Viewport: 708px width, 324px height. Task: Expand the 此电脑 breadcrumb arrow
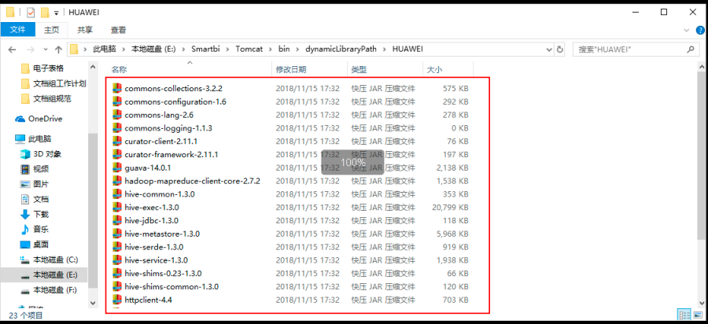[124, 50]
